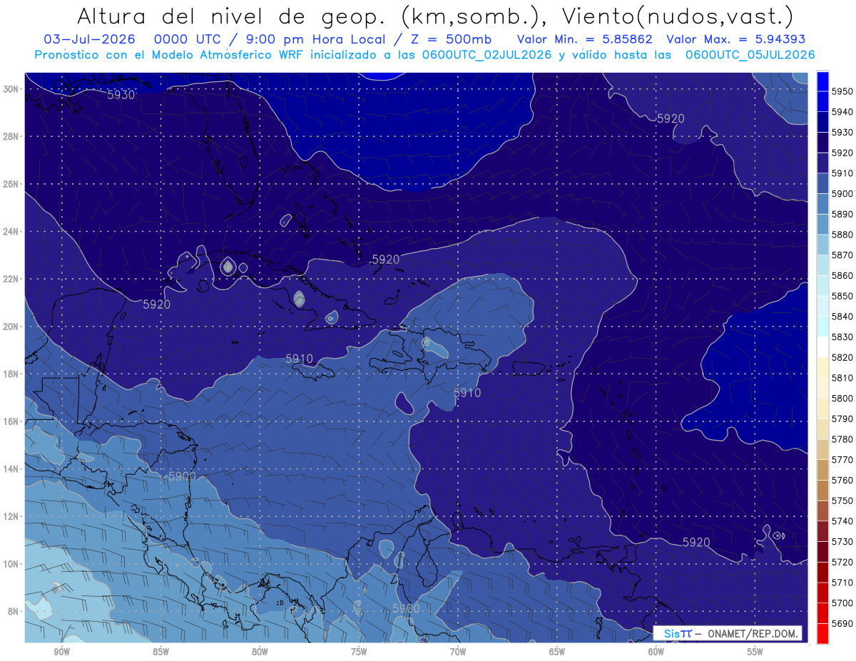The image size is (856, 661).
Task: Select the 'Valor Max. = 5.94393' value
Action: [x=736, y=39]
